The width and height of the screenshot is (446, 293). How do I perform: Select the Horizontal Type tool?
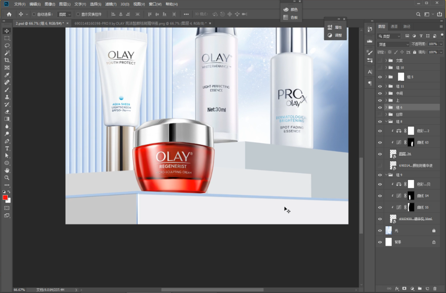point(7,148)
